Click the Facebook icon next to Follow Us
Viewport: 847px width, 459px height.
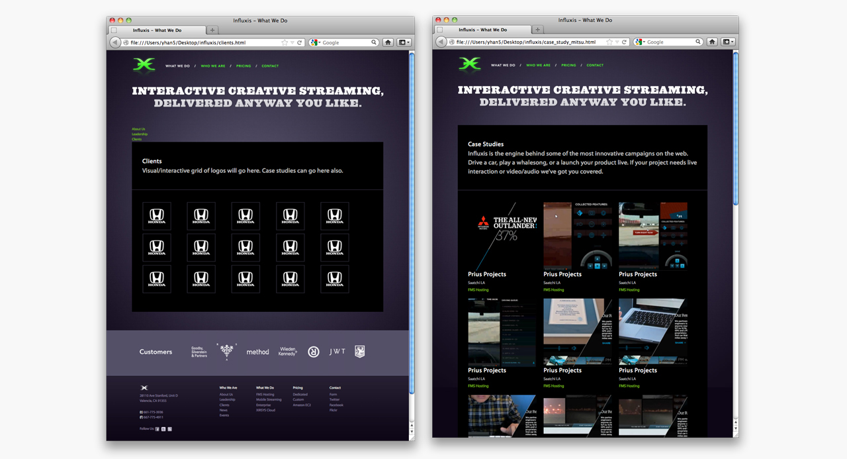click(157, 429)
